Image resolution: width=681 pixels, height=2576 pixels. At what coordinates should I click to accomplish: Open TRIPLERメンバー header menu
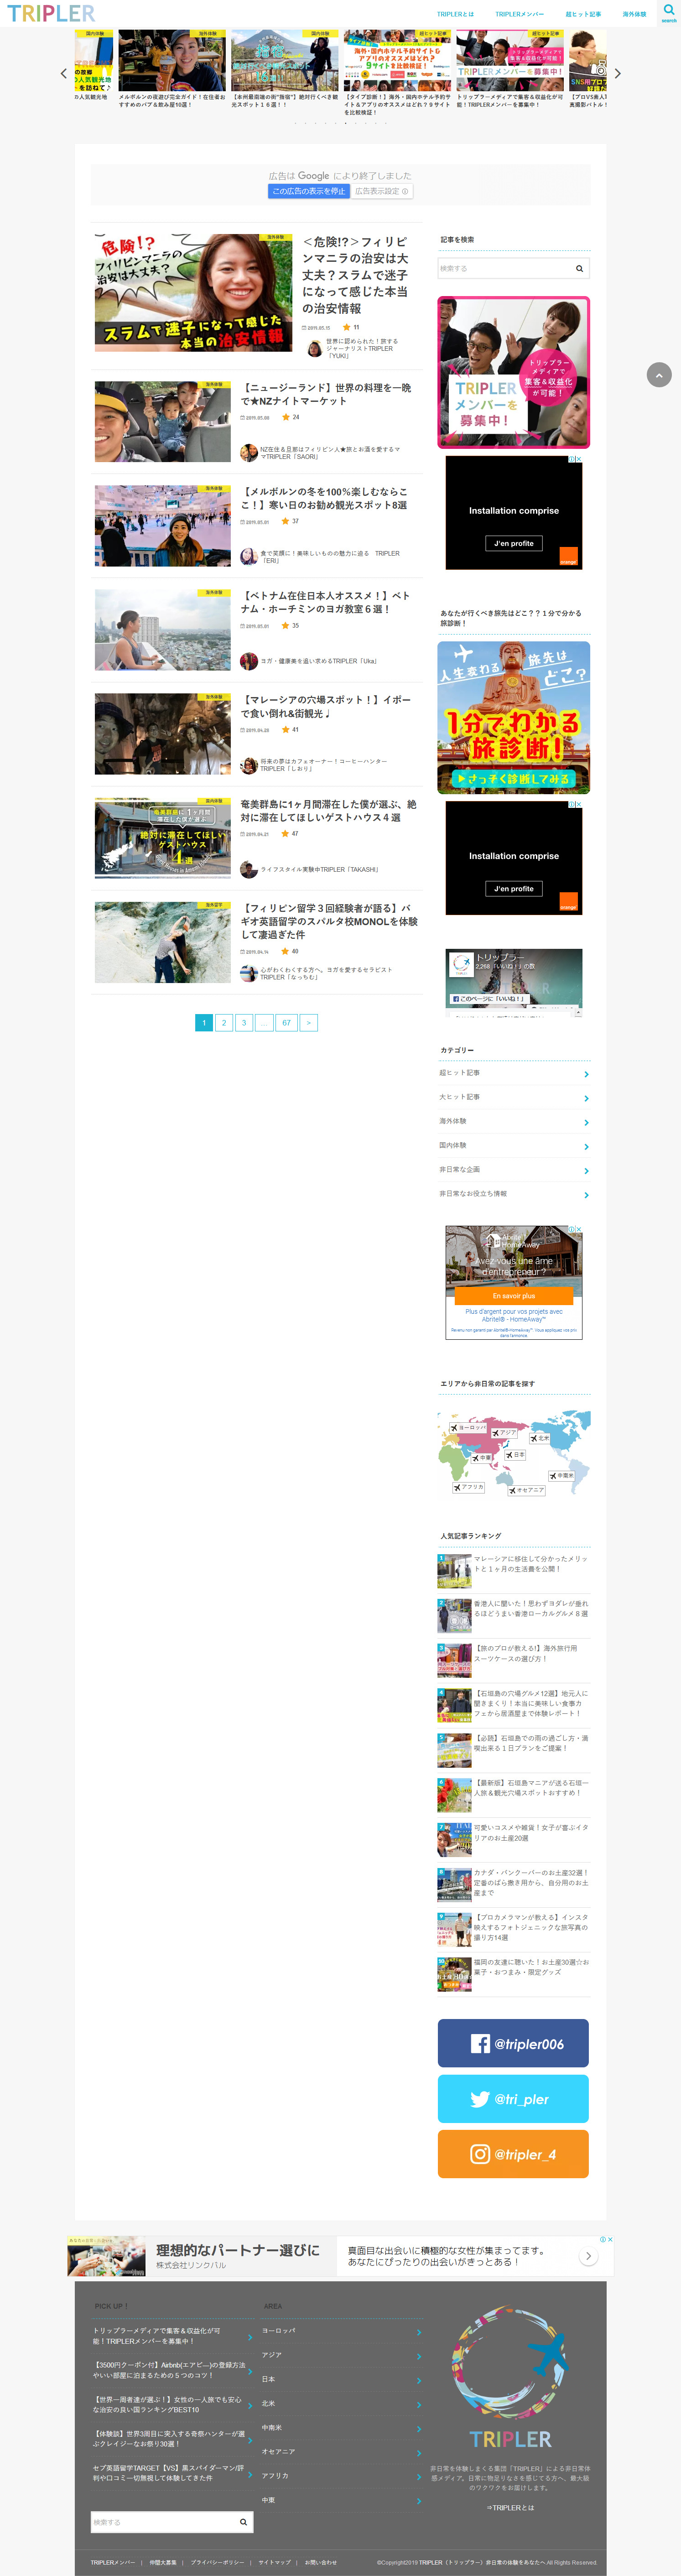(519, 14)
